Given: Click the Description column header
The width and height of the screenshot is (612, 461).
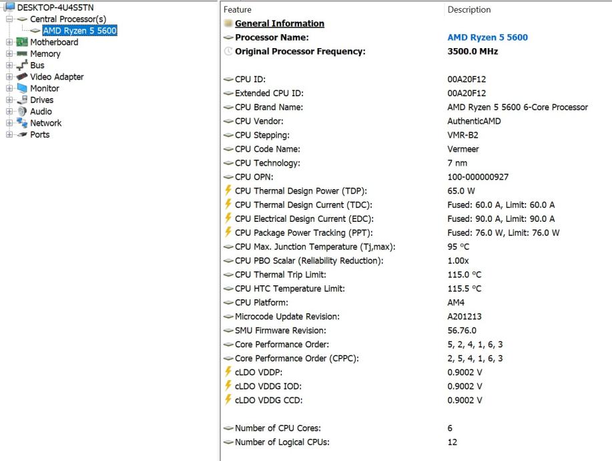Looking at the screenshot, I should [469, 10].
